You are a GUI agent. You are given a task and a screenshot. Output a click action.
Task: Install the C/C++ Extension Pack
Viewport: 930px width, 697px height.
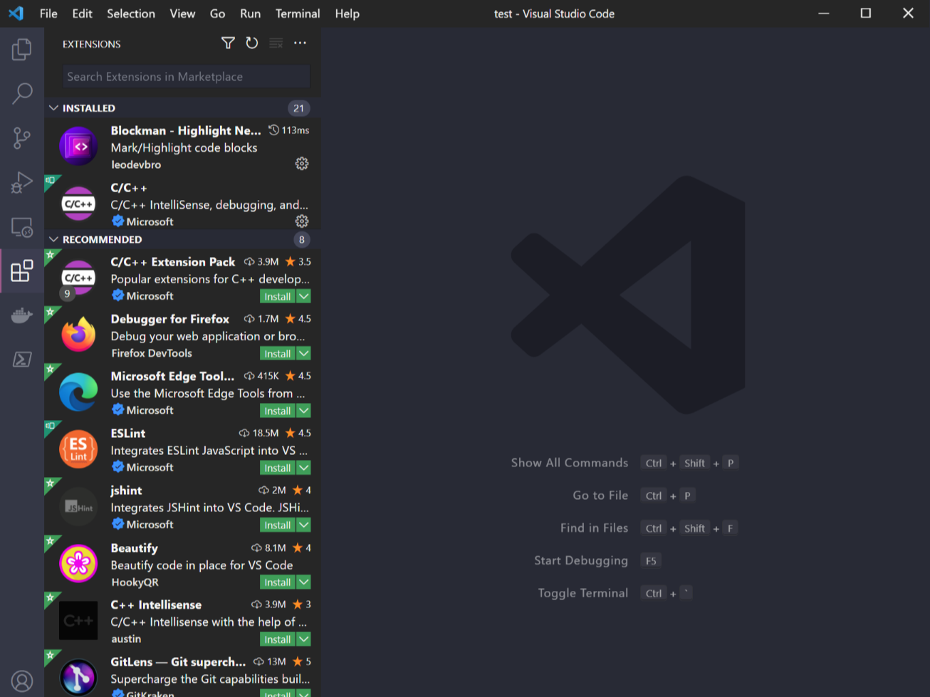click(x=278, y=296)
